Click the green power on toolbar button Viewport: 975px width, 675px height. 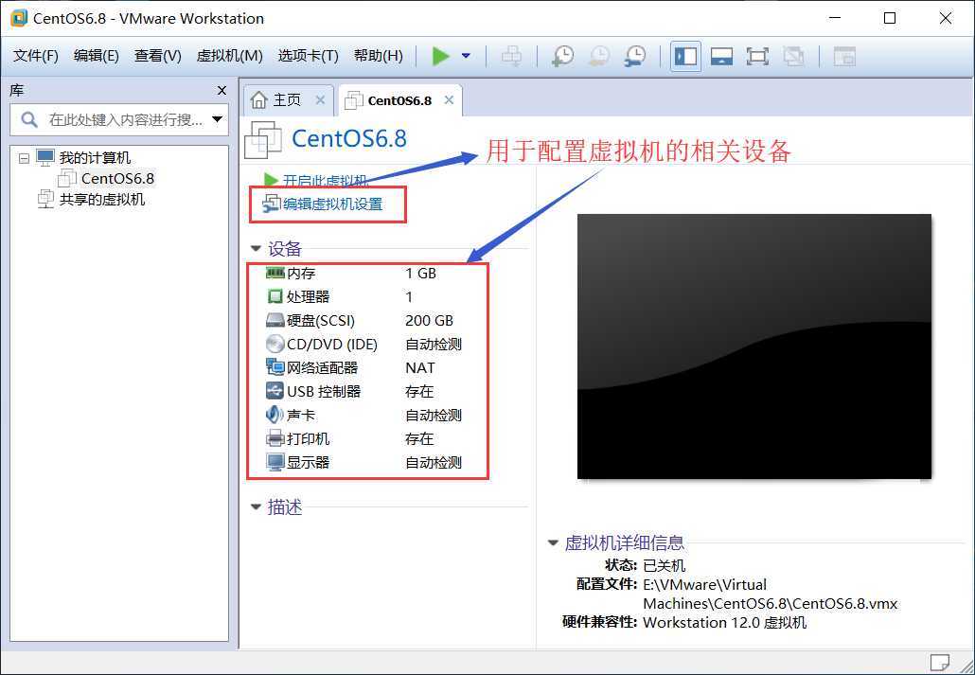[441, 56]
